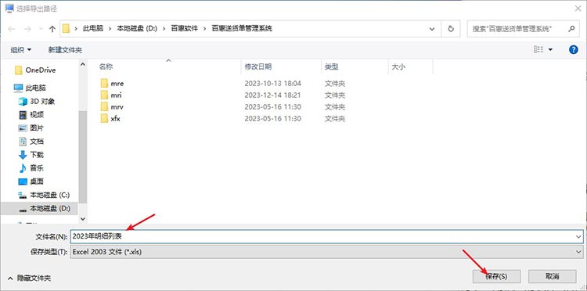This screenshot has height=291, width=587.
Task: Click the mri folder icon
Action: coord(104,95)
